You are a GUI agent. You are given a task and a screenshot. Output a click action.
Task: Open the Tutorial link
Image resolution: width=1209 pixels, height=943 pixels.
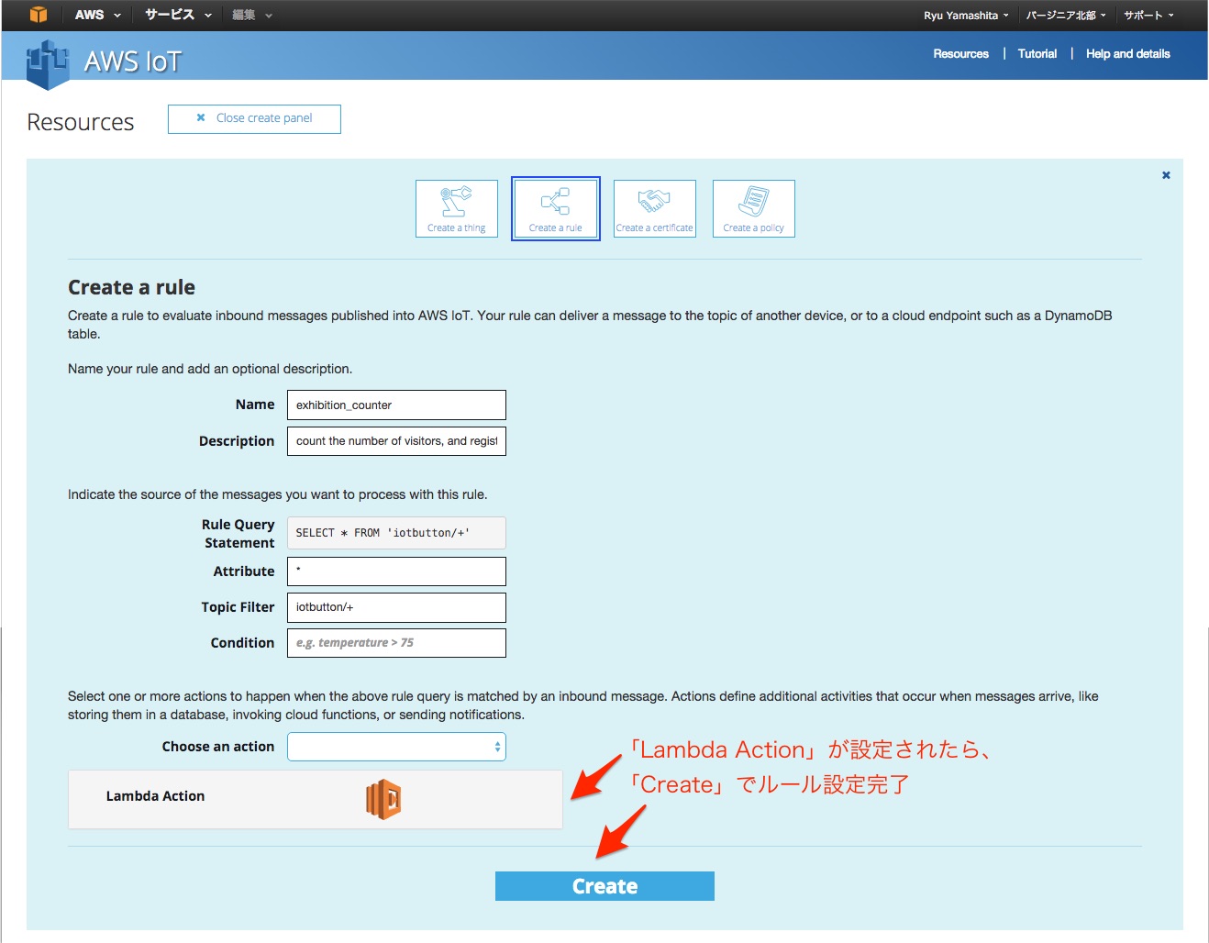coord(1037,54)
